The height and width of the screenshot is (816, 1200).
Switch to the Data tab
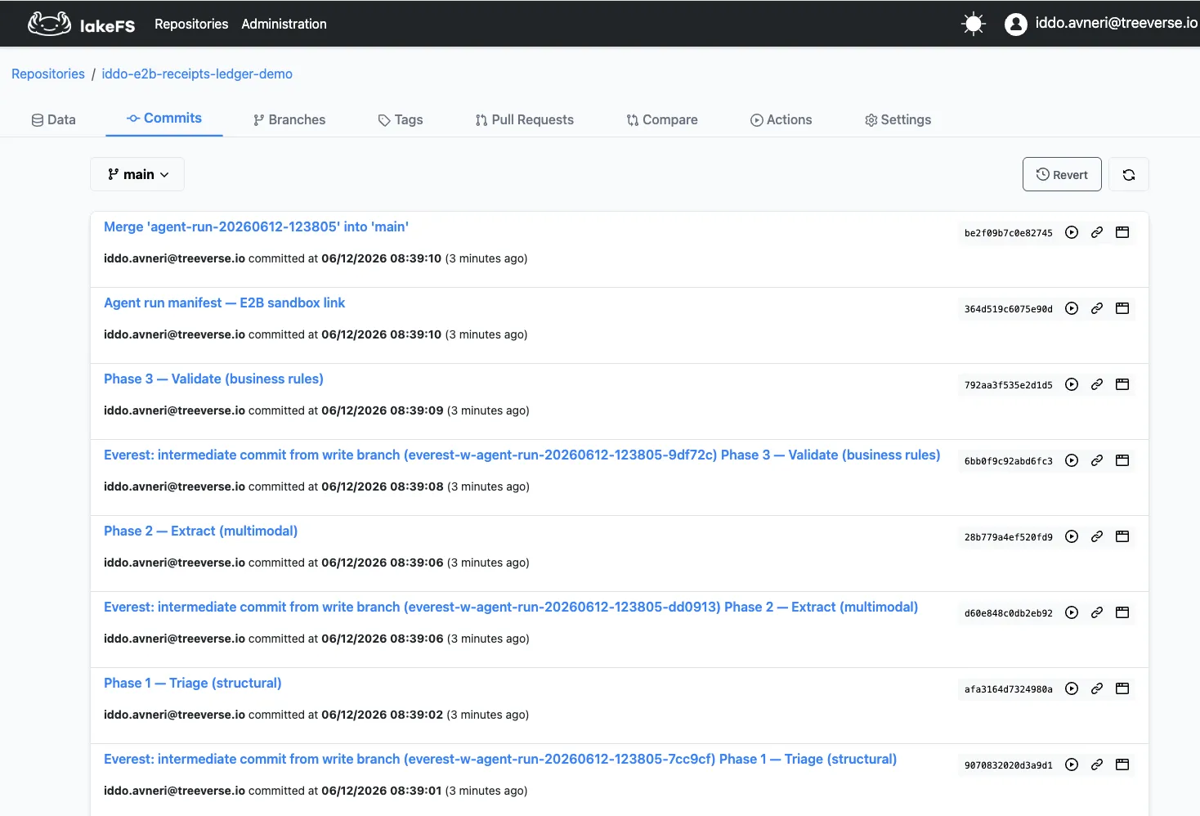53,119
